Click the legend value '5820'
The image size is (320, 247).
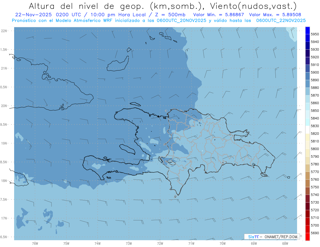pos(315,133)
